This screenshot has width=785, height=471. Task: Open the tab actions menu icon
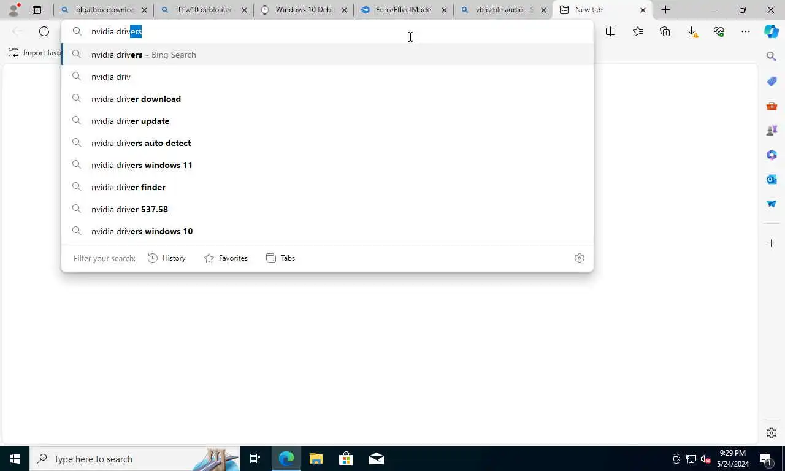[x=37, y=10]
